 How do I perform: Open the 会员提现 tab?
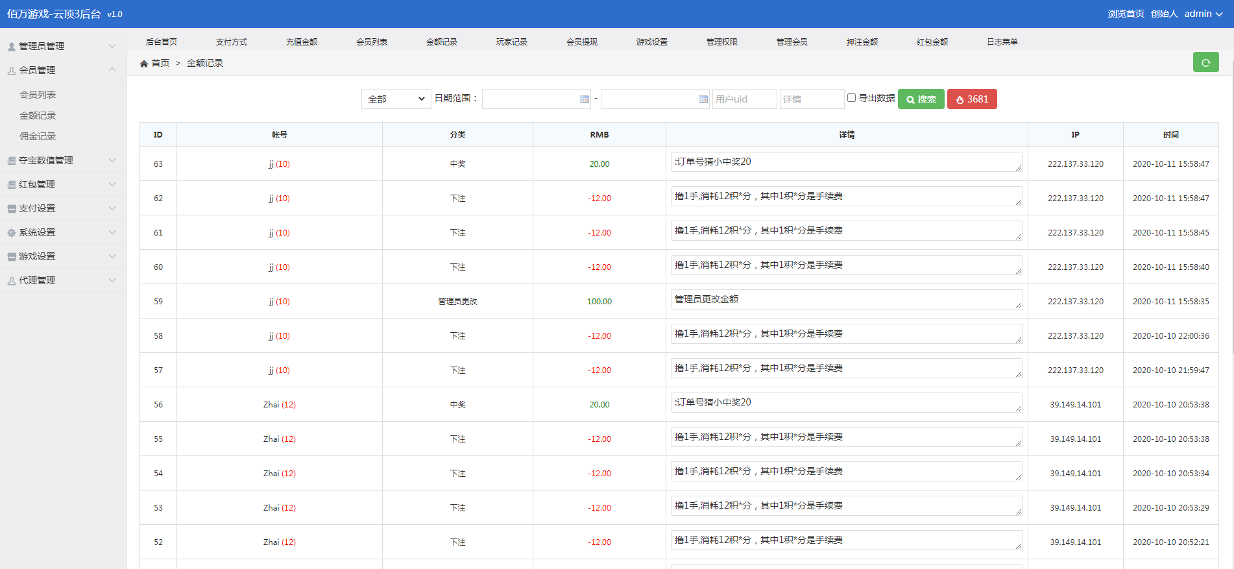click(582, 42)
